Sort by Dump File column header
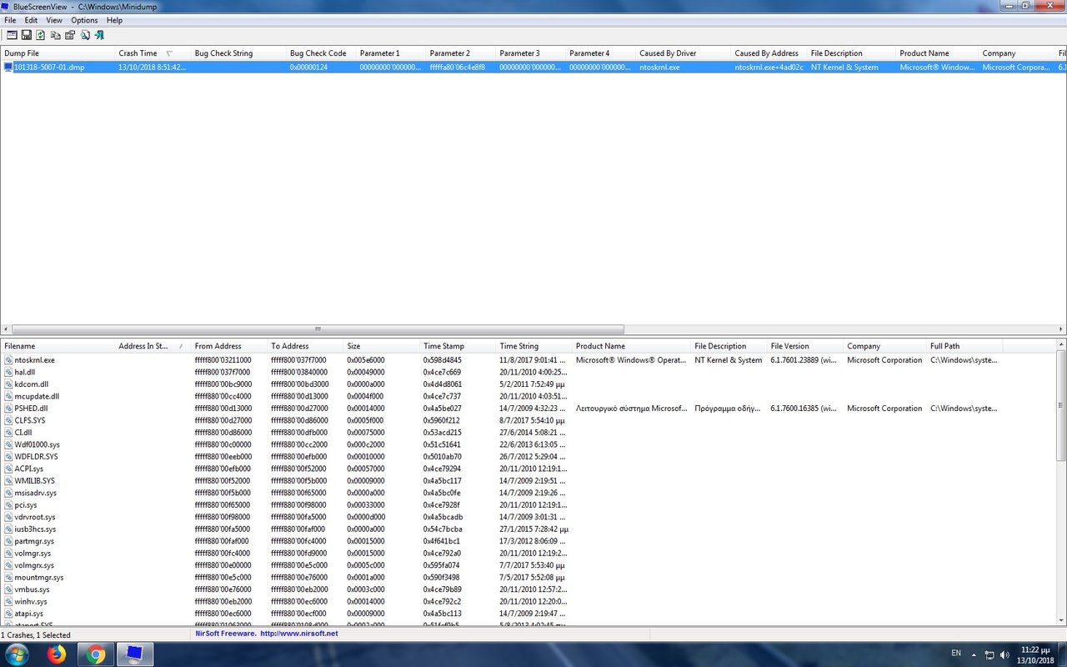This screenshot has height=667, width=1067. tap(58, 53)
